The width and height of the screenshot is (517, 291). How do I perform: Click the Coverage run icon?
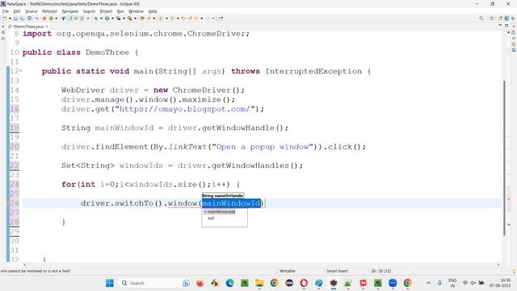[118, 19]
